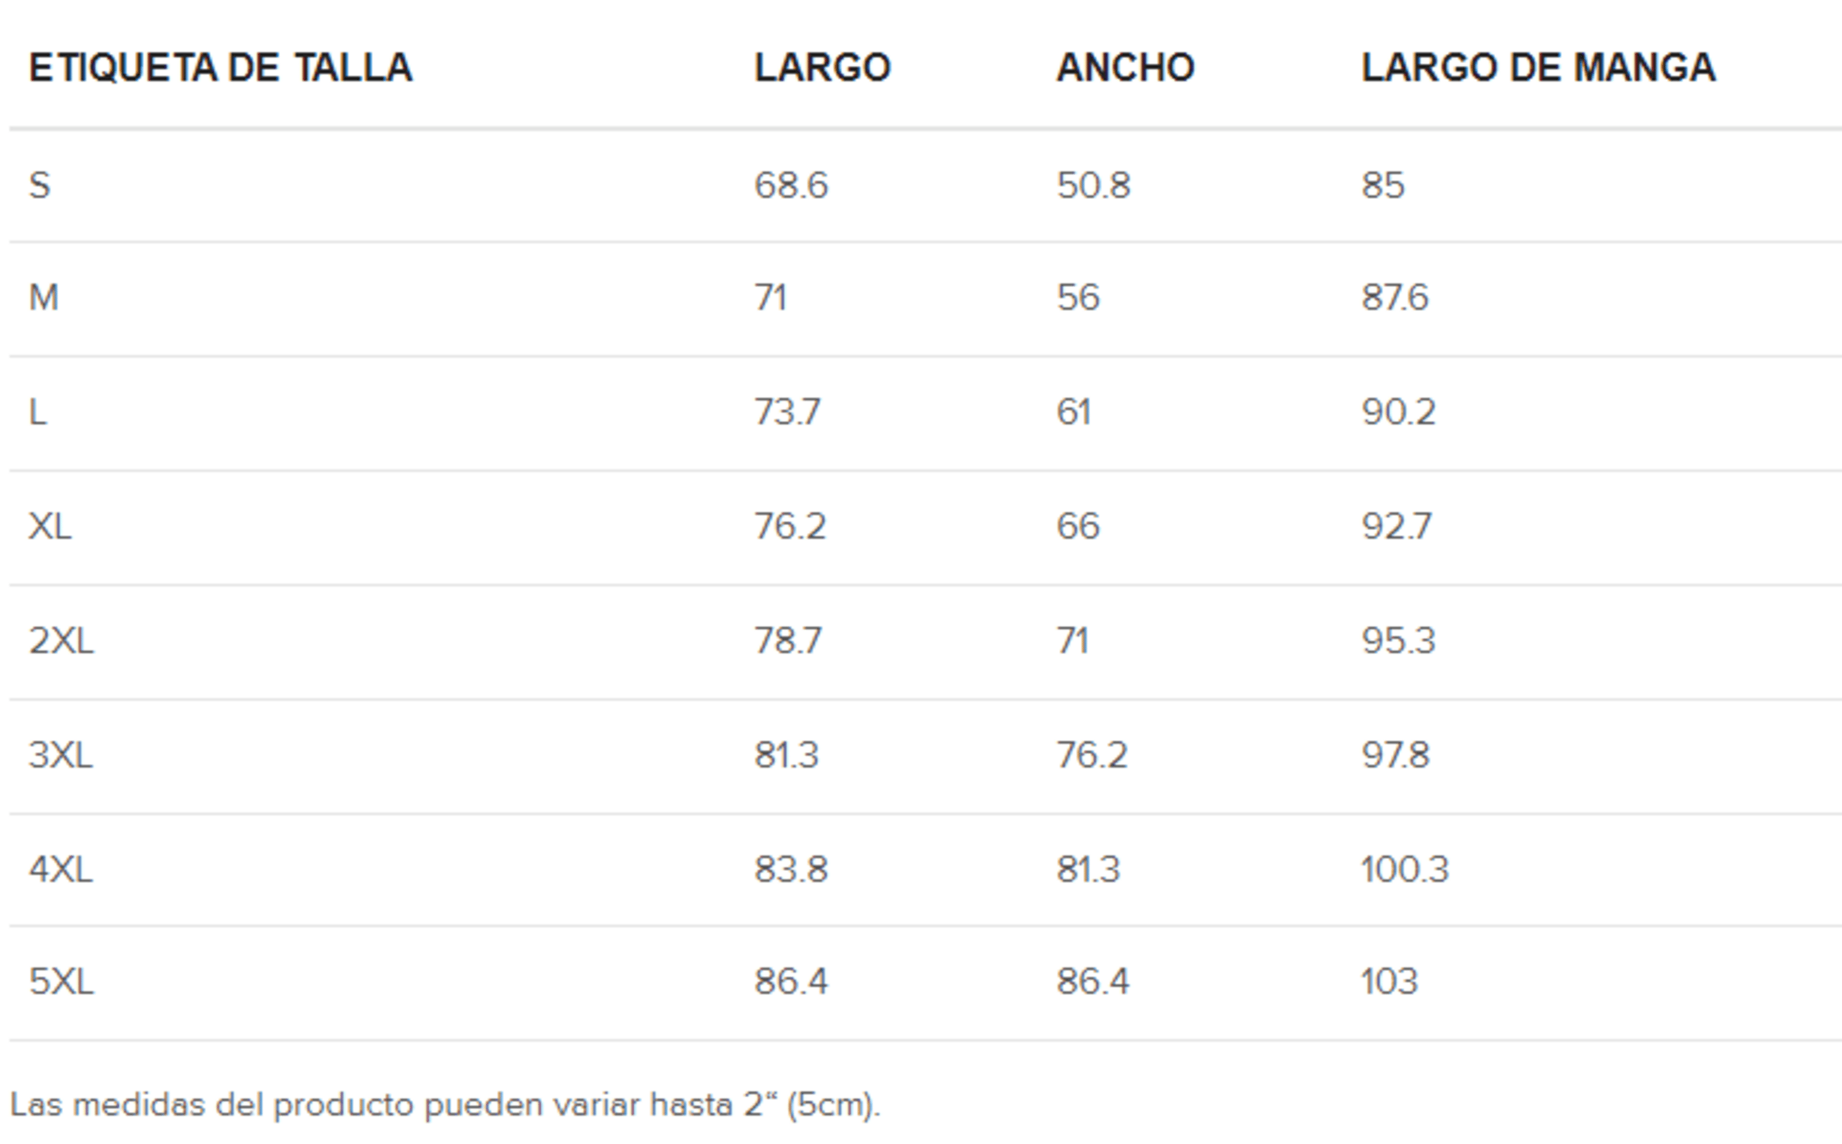Click the 100.3 sleeve value for 4XL
Image resolution: width=1842 pixels, height=1144 pixels.
pos(1405,869)
